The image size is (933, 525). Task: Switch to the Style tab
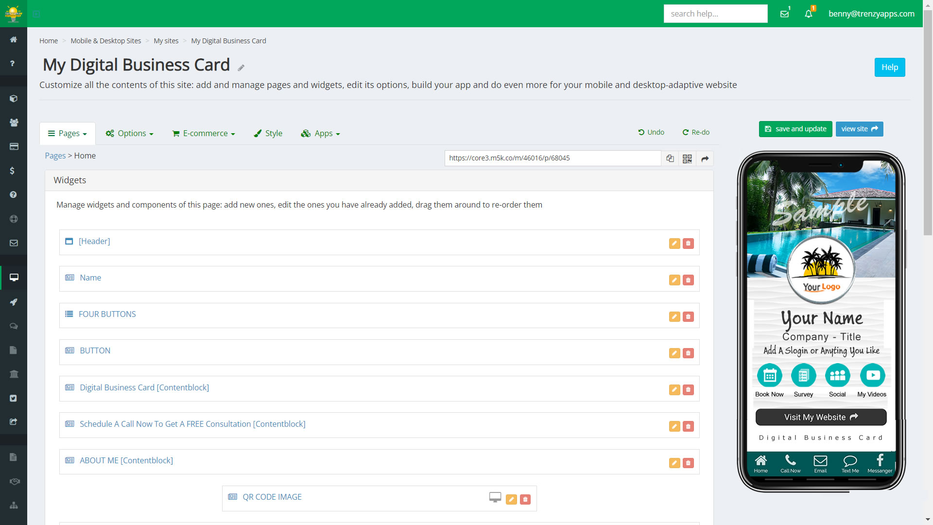[x=268, y=133]
